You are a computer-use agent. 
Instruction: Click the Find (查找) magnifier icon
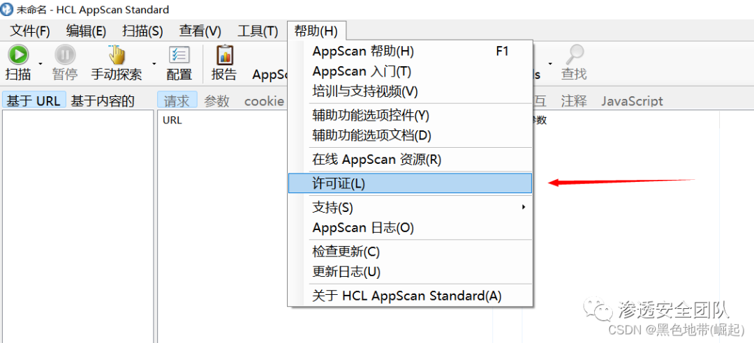click(574, 55)
